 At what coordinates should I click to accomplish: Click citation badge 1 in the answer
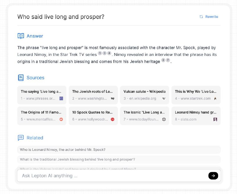click(x=100, y=53)
